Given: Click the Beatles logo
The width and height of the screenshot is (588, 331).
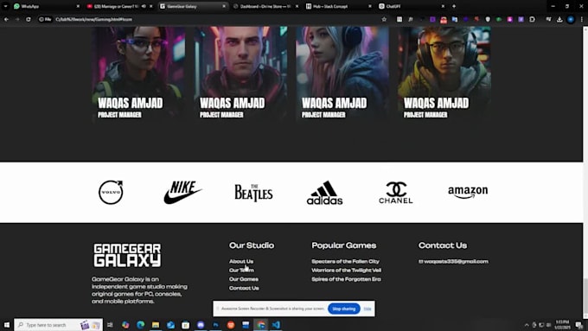Looking at the screenshot, I should pos(253,193).
